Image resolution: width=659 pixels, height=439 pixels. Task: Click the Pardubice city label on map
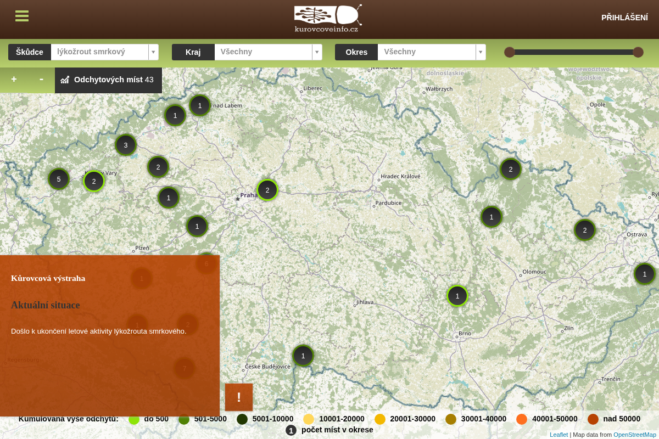point(389,203)
